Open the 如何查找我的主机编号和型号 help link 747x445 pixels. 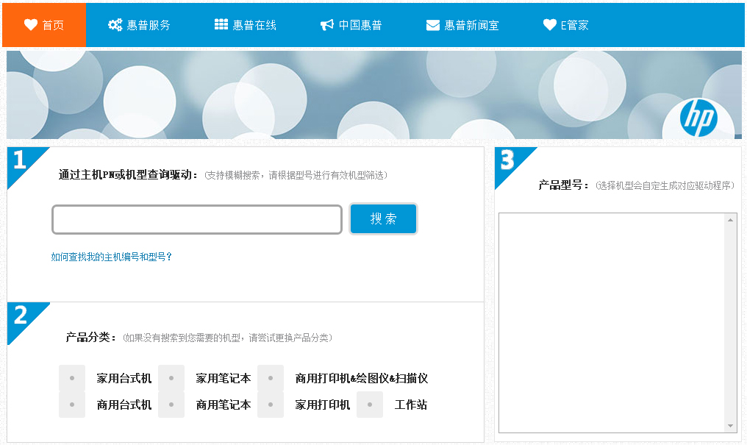[112, 257]
